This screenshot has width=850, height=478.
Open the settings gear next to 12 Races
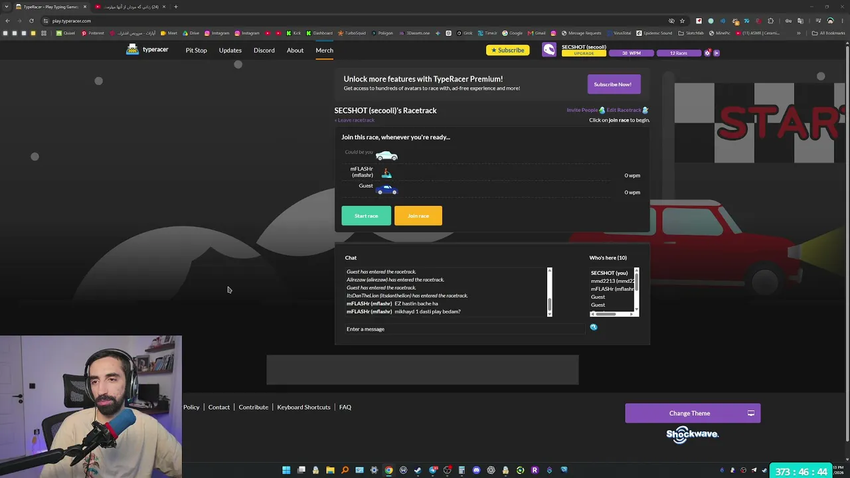pos(708,52)
